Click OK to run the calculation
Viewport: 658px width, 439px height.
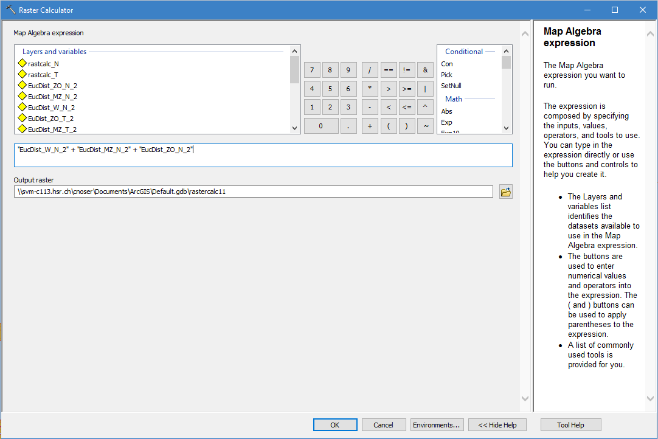[334, 425]
